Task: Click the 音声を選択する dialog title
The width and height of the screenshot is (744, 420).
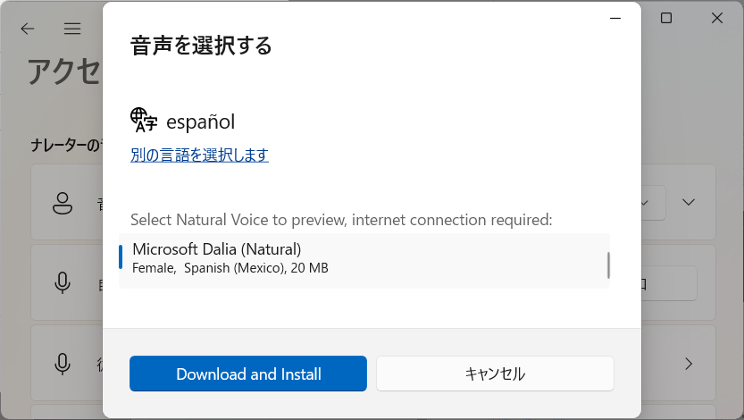Action: (201, 46)
